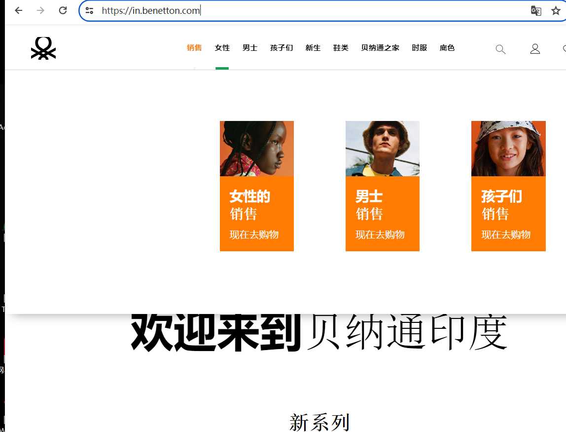Open the 贝纳通之家 menu item
This screenshot has width=566, height=432.
pyautogui.click(x=380, y=48)
